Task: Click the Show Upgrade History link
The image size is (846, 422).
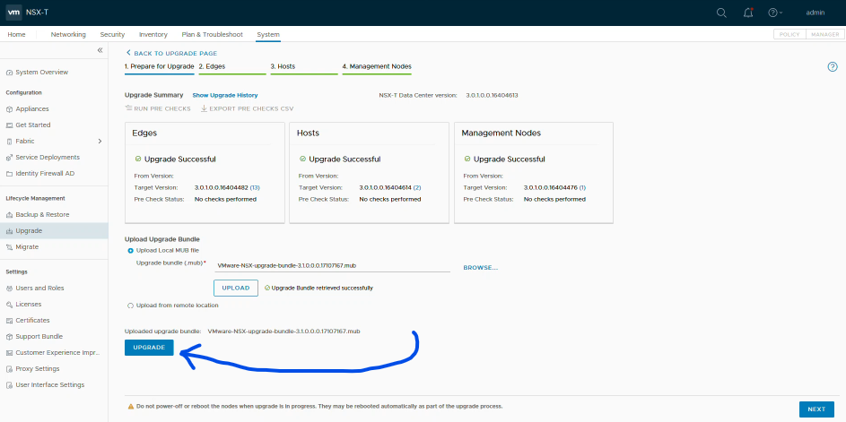Action: [224, 95]
